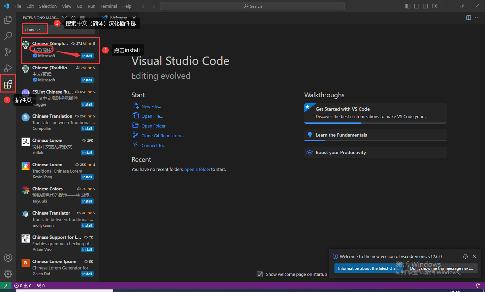Click the Clone Git Repository... link
The image size is (485, 292).
click(163, 136)
